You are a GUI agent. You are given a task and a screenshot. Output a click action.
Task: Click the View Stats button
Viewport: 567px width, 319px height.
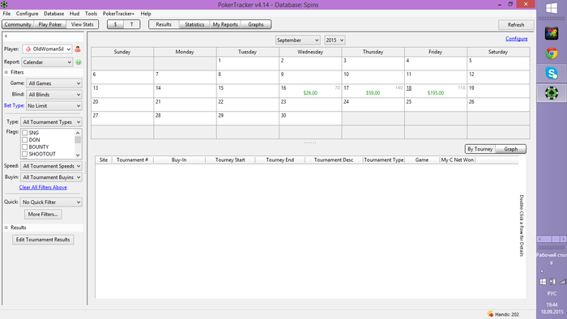tap(82, 24)
